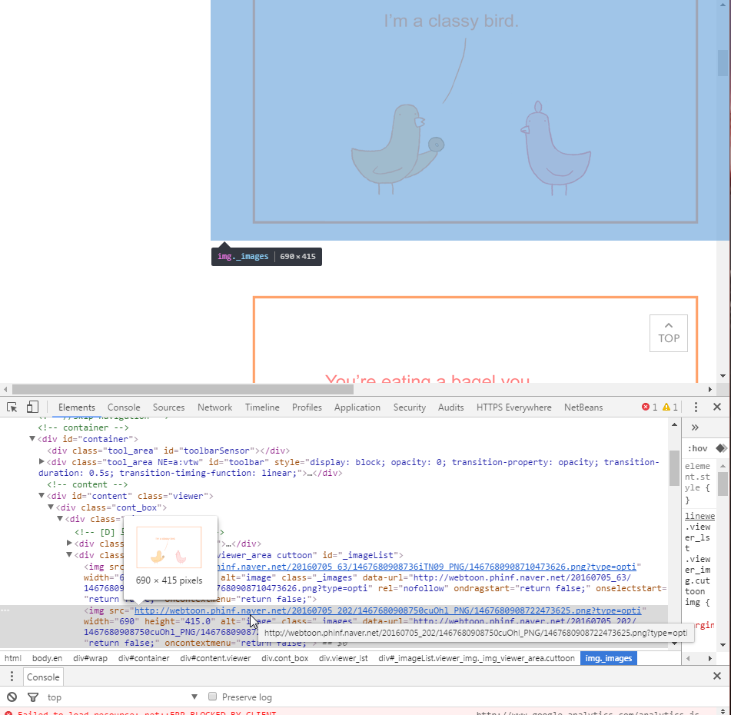The width and height of the screenshot is (731, 715).
Task: Select the Console drawer tab
Action: tap(43, 677)
